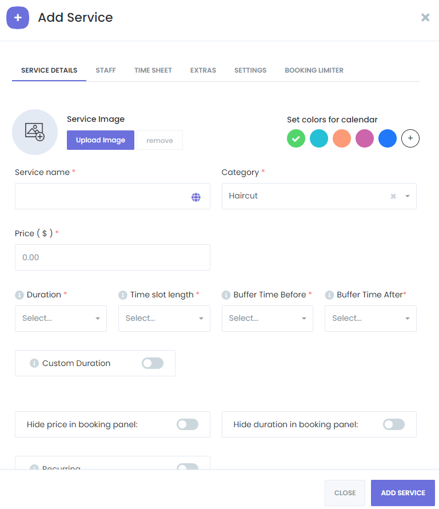Image resolution: width=439 pixels, height=509 pixels.
Task: Open the Duration dropdown
Action: (x=61, y=319)
